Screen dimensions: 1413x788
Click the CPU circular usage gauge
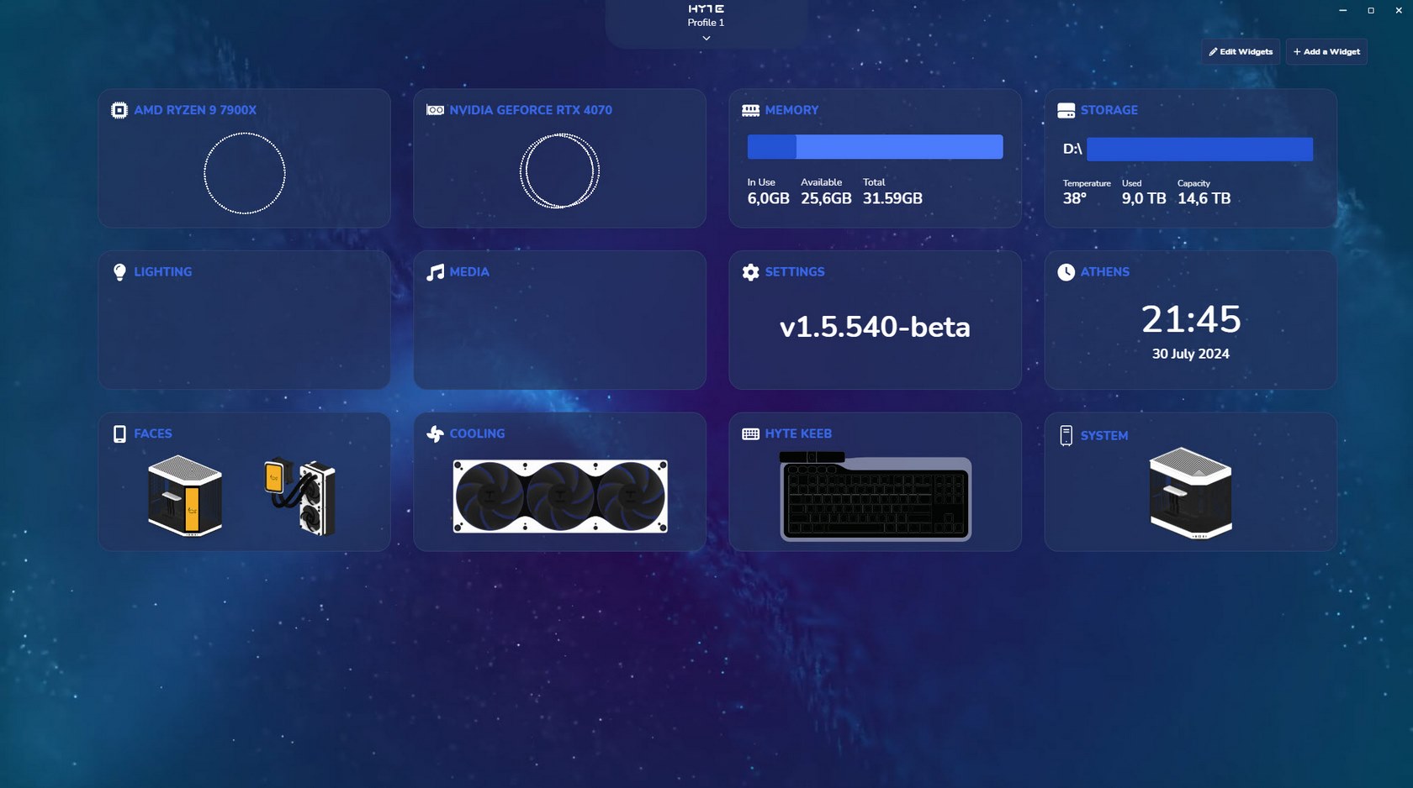[245, 173]
